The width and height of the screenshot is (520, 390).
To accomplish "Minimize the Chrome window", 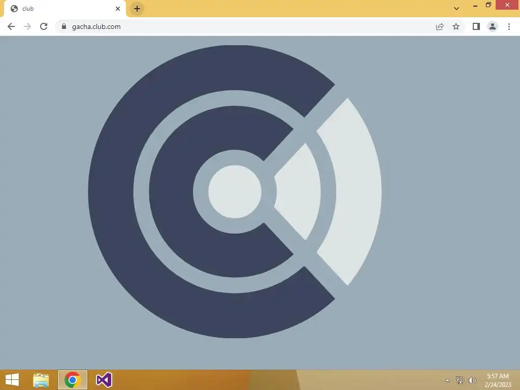I will tap(475, 5).
